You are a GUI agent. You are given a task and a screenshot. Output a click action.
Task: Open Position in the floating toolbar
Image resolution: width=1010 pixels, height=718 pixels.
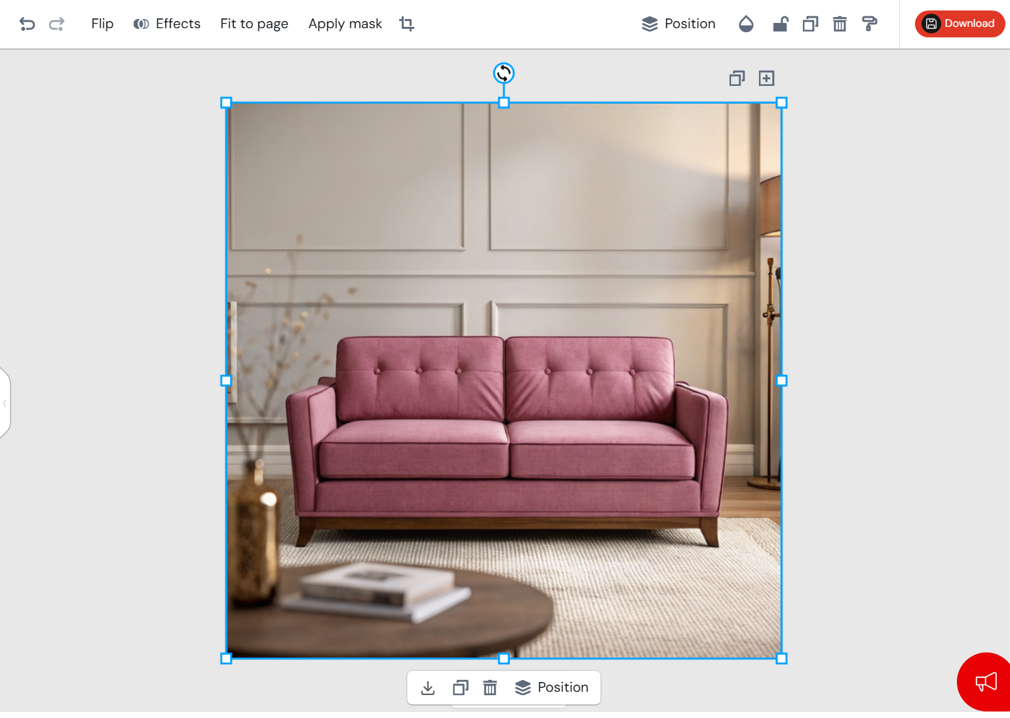(552, 687)
